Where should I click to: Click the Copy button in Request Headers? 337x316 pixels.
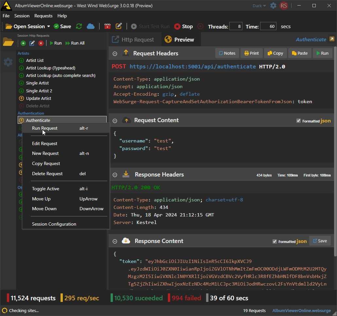(275, 53)
